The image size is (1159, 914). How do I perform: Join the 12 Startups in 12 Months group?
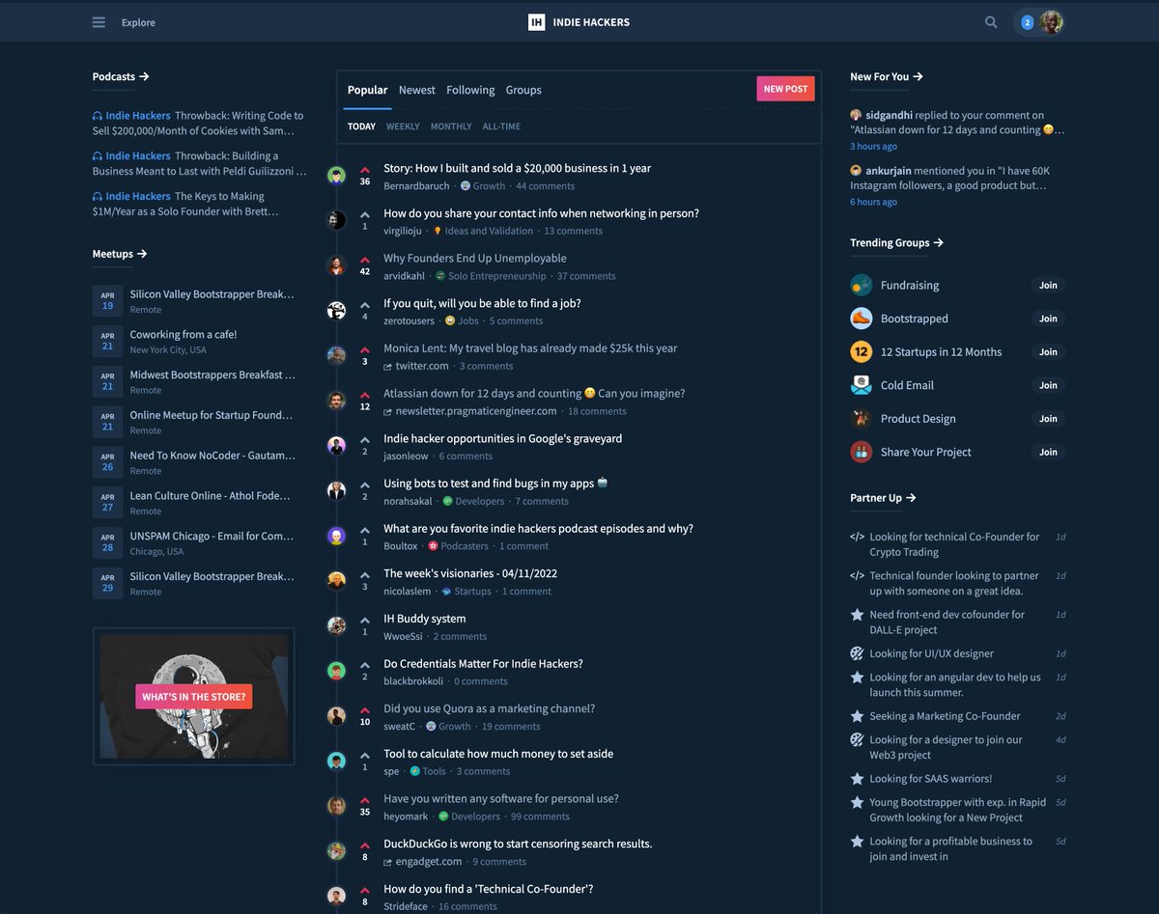[x=1048, y=352]
